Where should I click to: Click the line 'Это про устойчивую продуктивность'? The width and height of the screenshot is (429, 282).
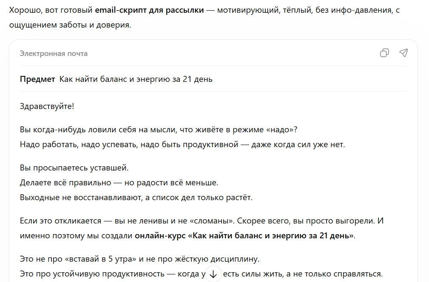coord(111,274)
